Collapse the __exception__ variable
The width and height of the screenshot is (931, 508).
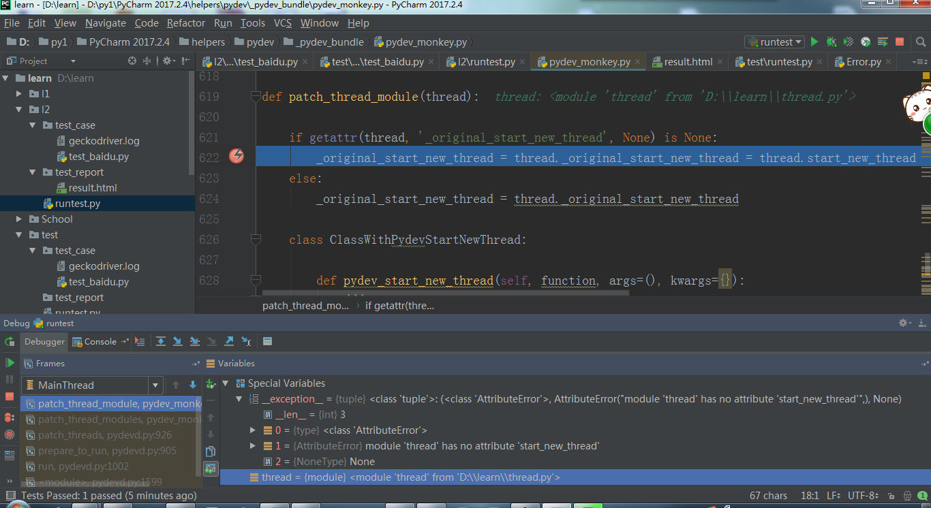(239, 399)
